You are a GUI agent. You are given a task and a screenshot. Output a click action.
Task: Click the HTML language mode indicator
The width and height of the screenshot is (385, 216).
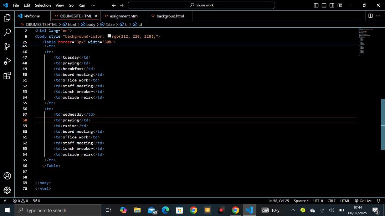click(x=345, y=201)
